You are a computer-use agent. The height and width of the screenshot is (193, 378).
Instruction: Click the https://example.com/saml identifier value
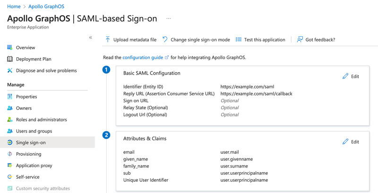point(247,87)
